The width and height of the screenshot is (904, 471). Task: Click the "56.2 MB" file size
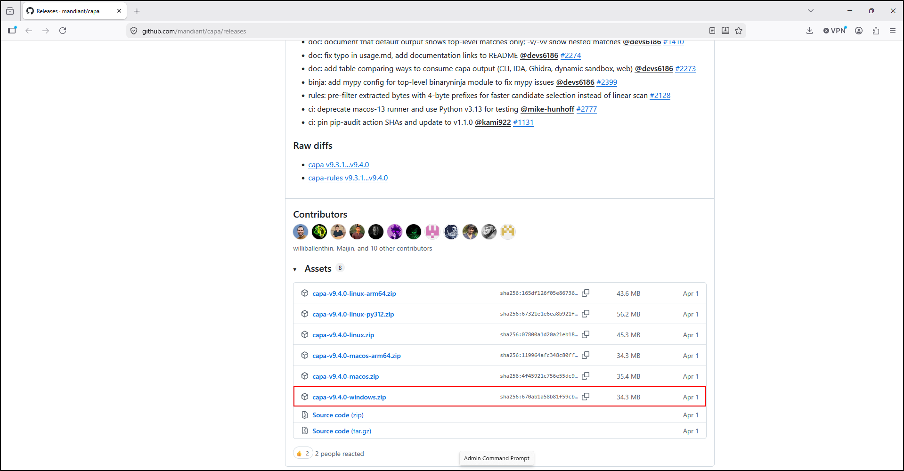(x=628, y=314)
